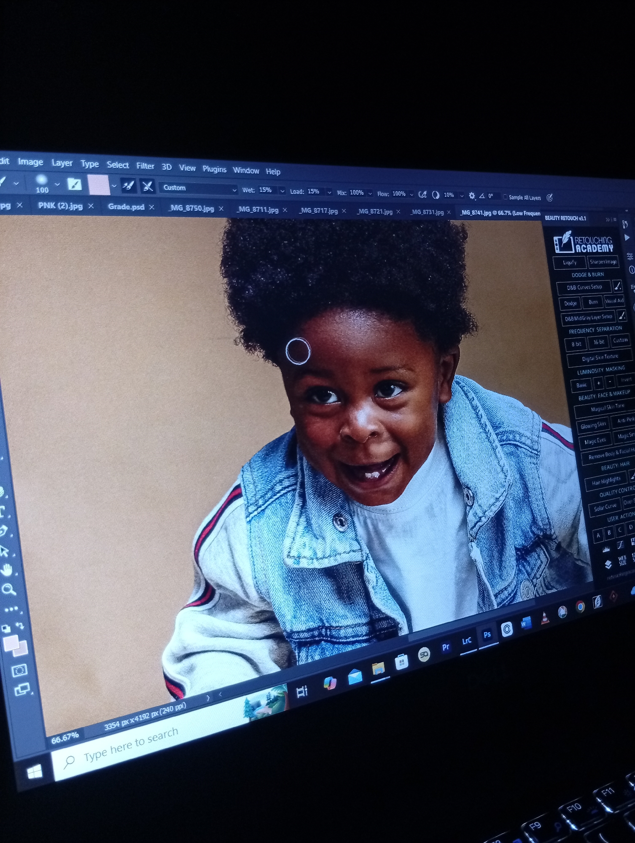Expand the Load percentage dropdown arrow
635x843 pixels.
329,193
